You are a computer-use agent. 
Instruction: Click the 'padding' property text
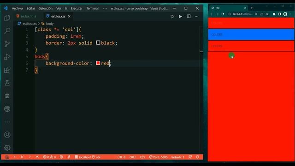[x=55, y=36]
